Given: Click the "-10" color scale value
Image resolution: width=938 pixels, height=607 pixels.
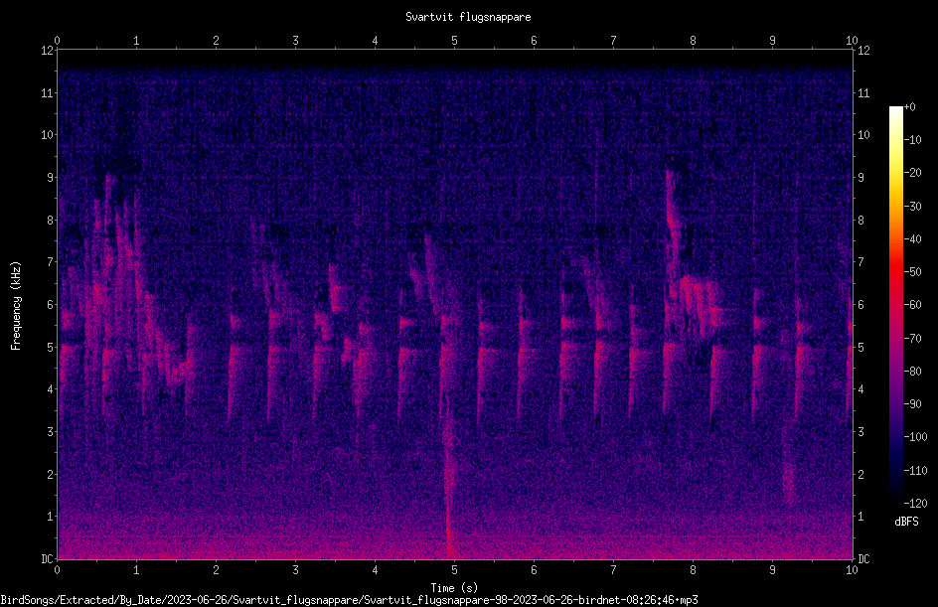Looking at the screenshot, I should coord(912,140).
